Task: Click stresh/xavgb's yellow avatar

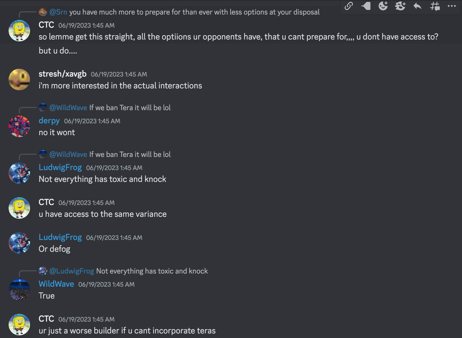Action: 19,80
